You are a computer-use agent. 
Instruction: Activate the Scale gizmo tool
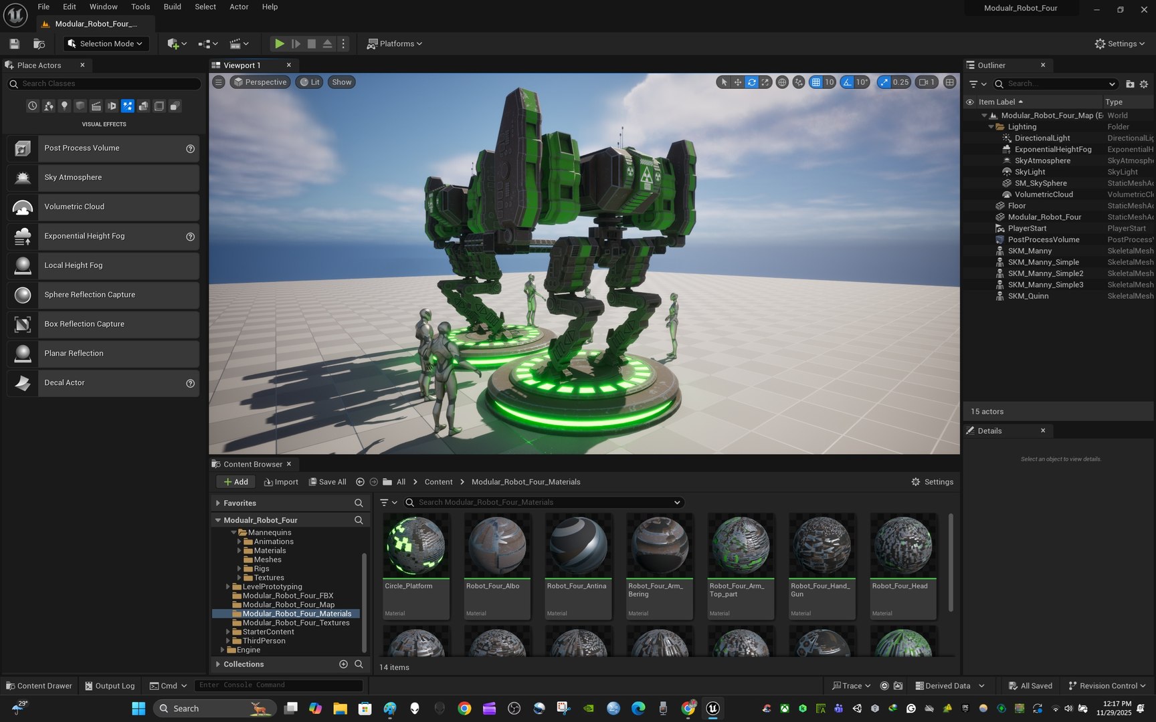point(765,82)
